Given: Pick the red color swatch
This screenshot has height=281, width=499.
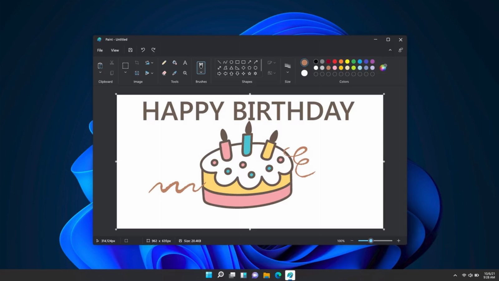Looking at the screenshot, I should 335,62.
